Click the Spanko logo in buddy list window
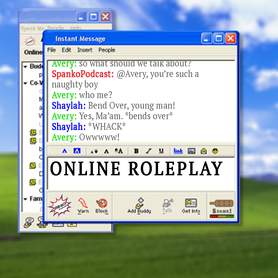278x278 pixels. click(x=30, y=41)
